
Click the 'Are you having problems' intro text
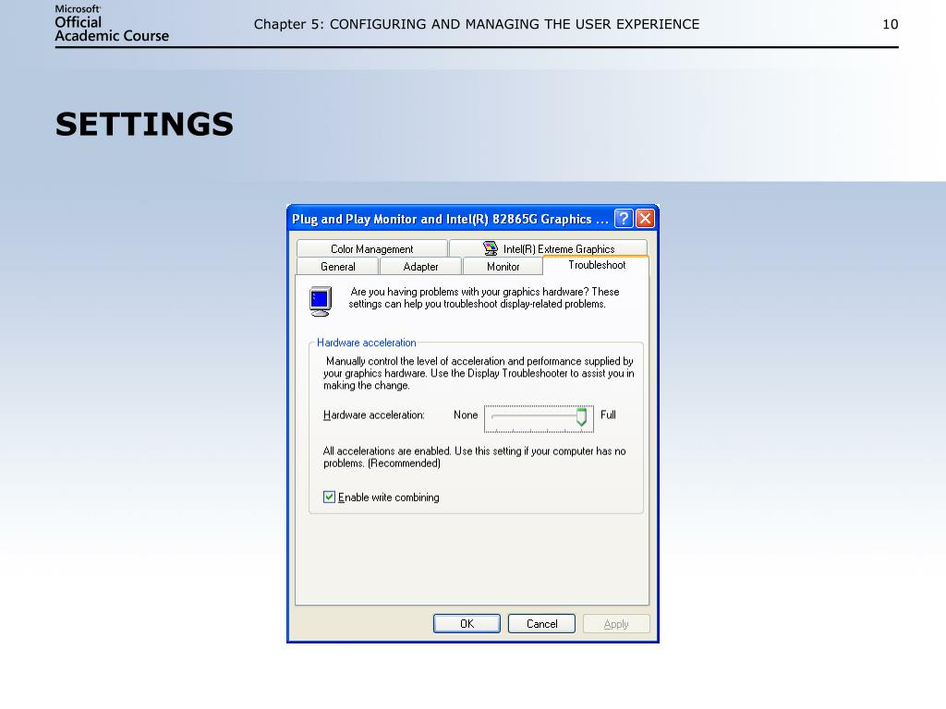click(x=484, y=298)
